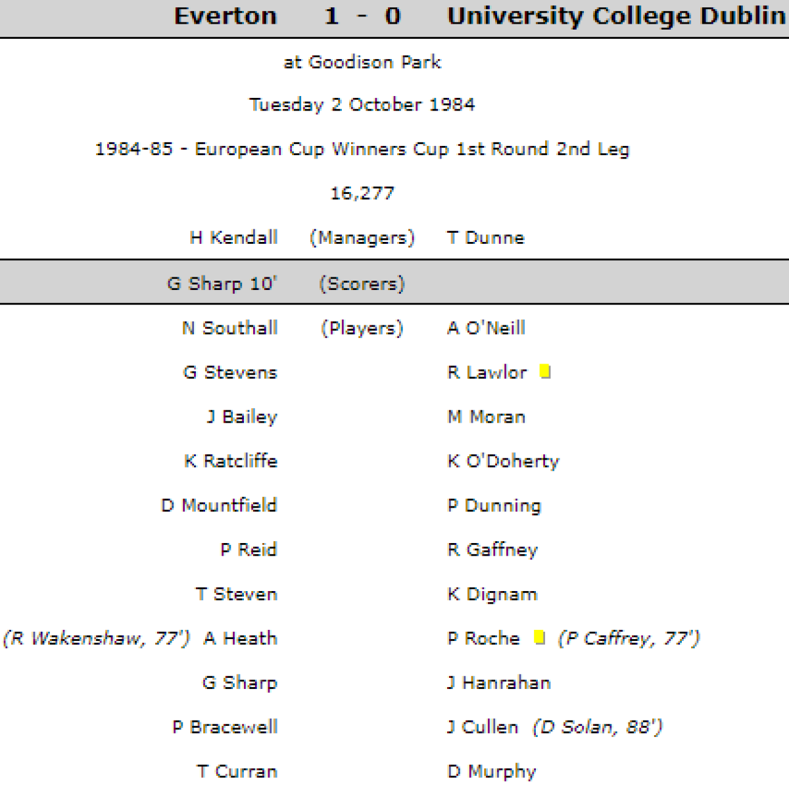Click the yellow card icon beside P Roche
Image resolution: width=789 pixels, height=785 pixels.
540,637
